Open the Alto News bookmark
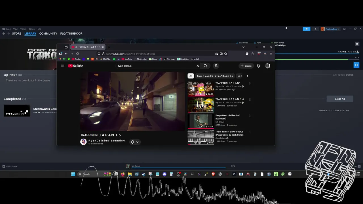The image size is (363, 204). pos(169,59)
